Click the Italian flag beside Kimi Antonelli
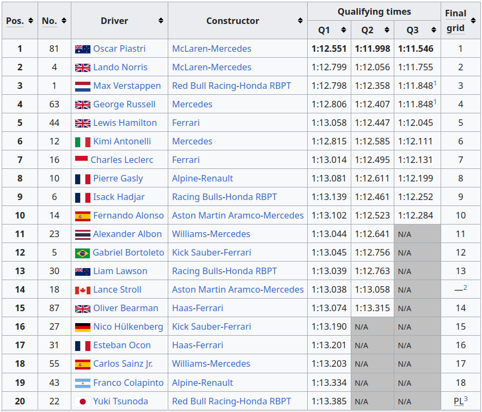This screenshot has height=412, width=482. pos(83,142)
